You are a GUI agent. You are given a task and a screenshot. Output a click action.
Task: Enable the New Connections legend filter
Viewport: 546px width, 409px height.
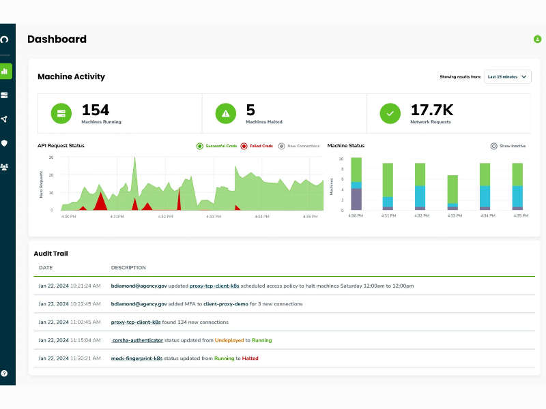coord(299,146)
